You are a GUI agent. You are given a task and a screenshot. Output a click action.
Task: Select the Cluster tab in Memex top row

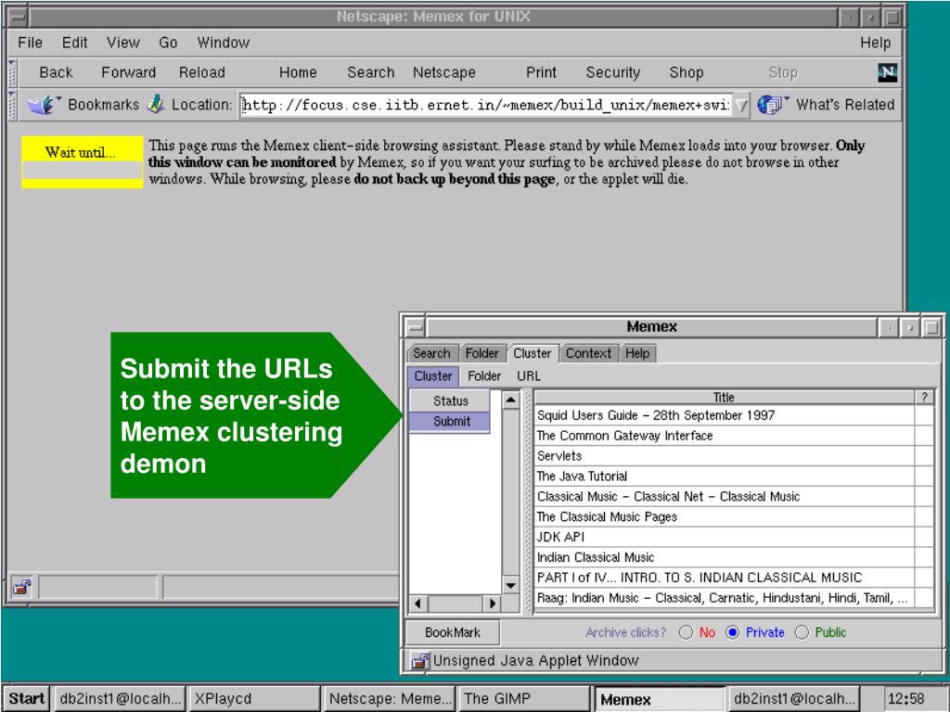coord(532,353)
